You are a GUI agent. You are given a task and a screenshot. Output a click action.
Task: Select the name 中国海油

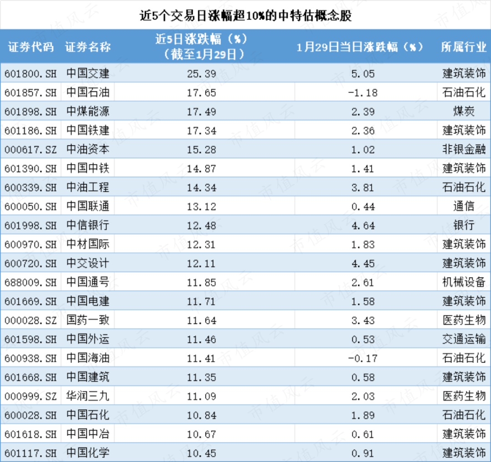point(88,358)
